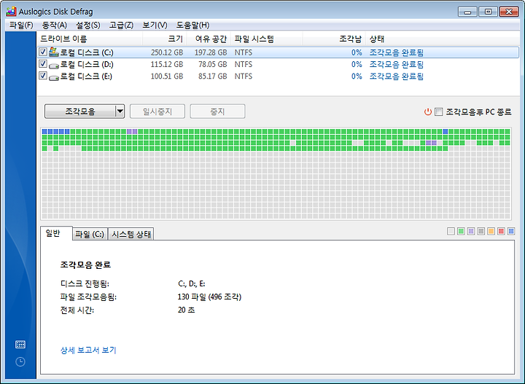Click the 78.05 GB free space value
The width and height of the screenshot is (525, 384).
point(213,64)
